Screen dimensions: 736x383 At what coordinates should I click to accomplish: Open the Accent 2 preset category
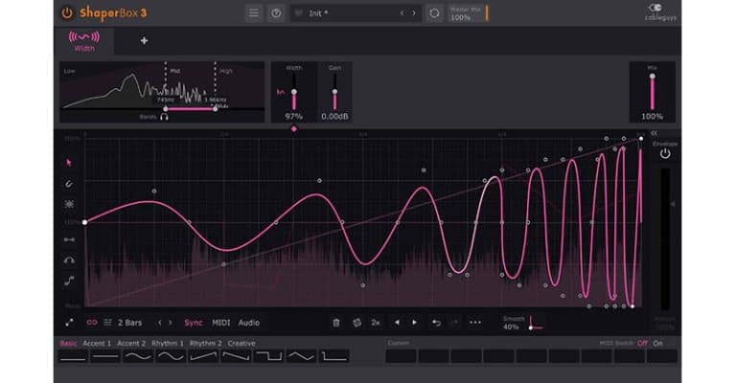click(x=131, y=343)
